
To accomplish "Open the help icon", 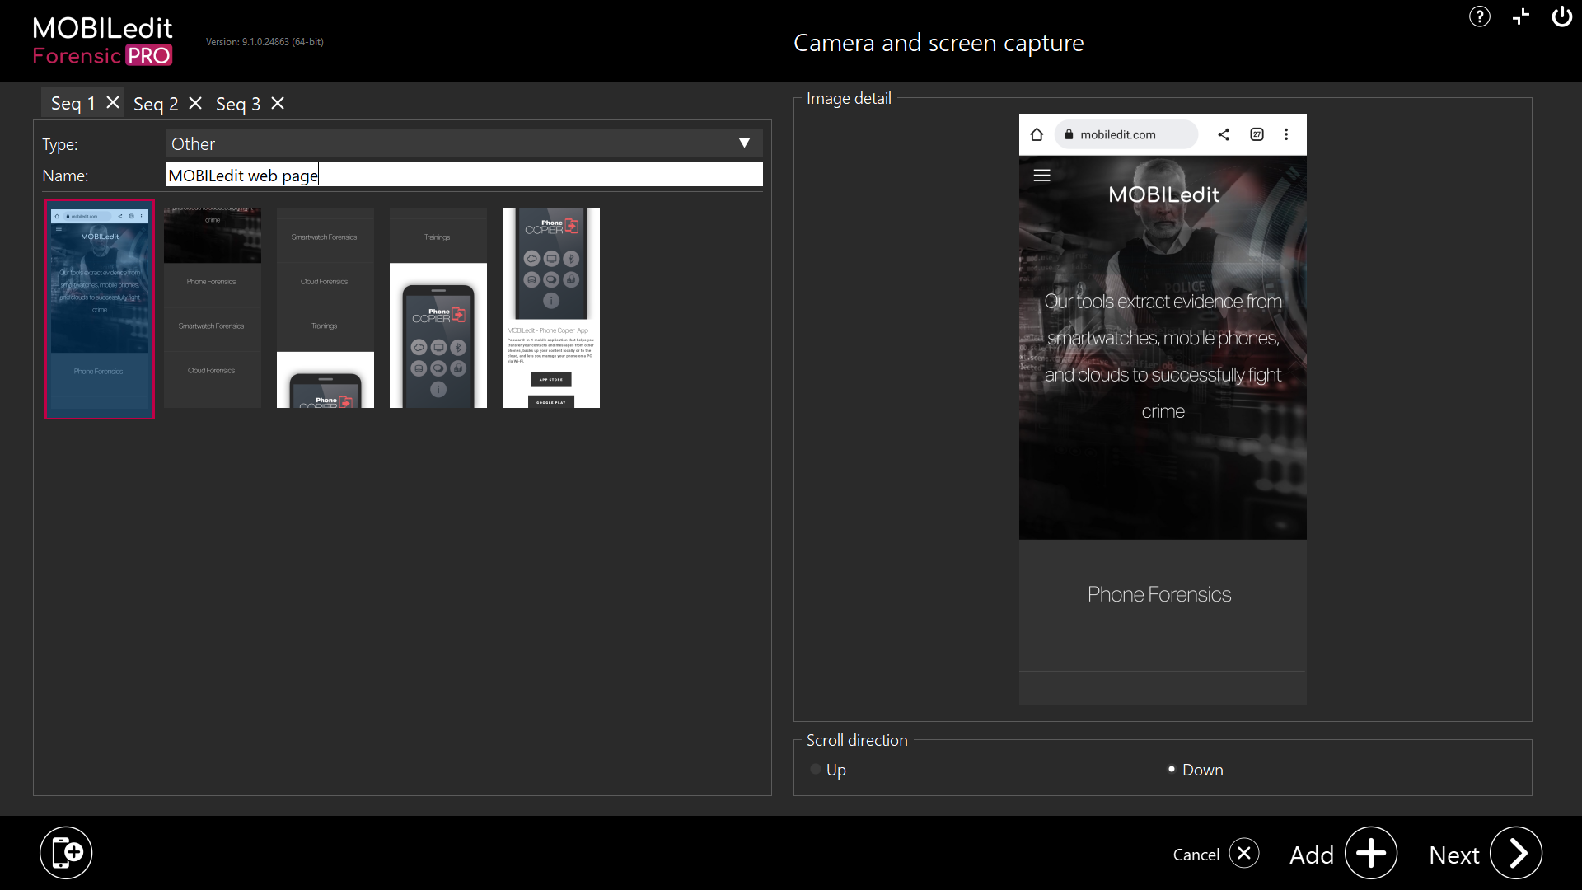I will 1480,16.
